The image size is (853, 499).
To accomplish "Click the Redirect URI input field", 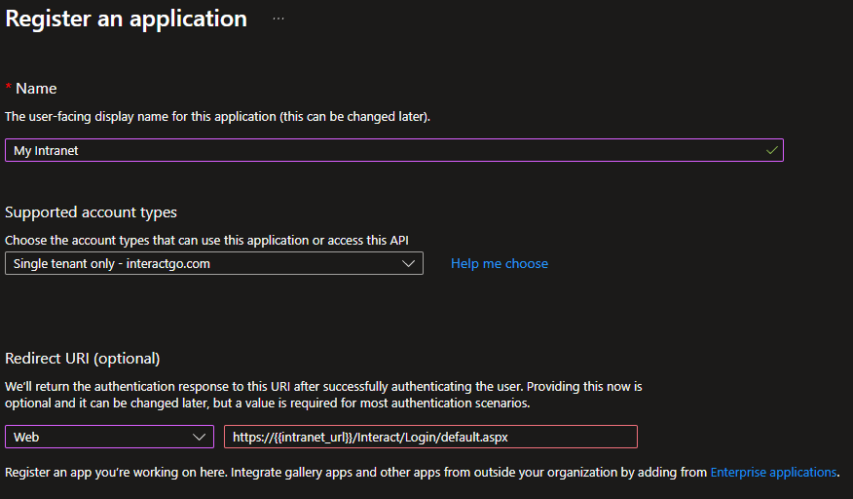I will 430,437.
